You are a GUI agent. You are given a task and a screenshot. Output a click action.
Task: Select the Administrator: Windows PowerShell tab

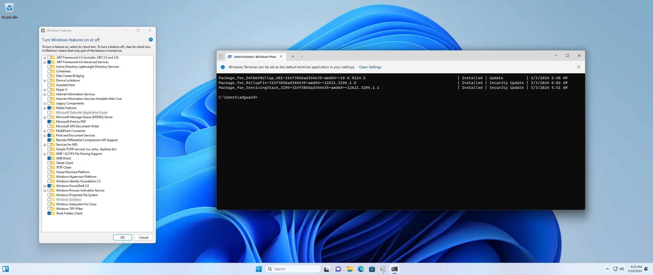coord(255,57)
